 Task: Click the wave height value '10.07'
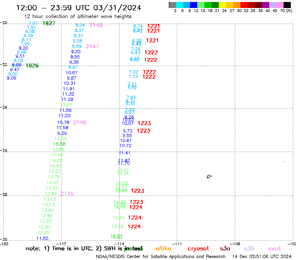tap(128, 124)
